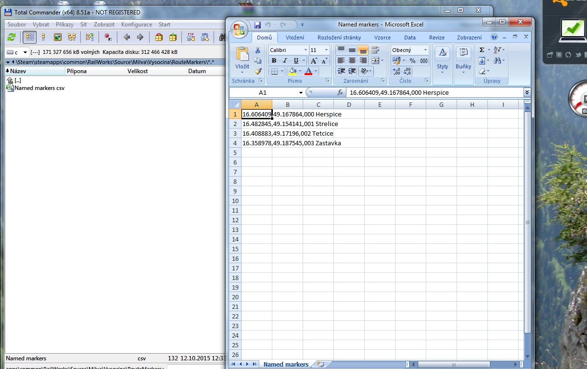Unpack files with the Total Commander unpack icon
Viewport: 587px width, 369px height.
pyautogui.click(x=173, y=37)
